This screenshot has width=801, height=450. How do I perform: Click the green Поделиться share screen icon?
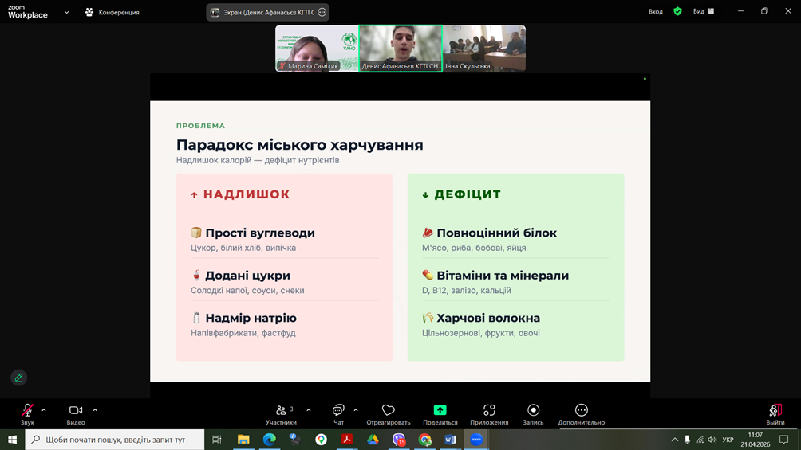coord(440,410)
